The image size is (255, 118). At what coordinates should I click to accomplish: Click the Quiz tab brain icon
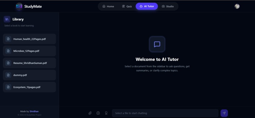click(123, 6)
